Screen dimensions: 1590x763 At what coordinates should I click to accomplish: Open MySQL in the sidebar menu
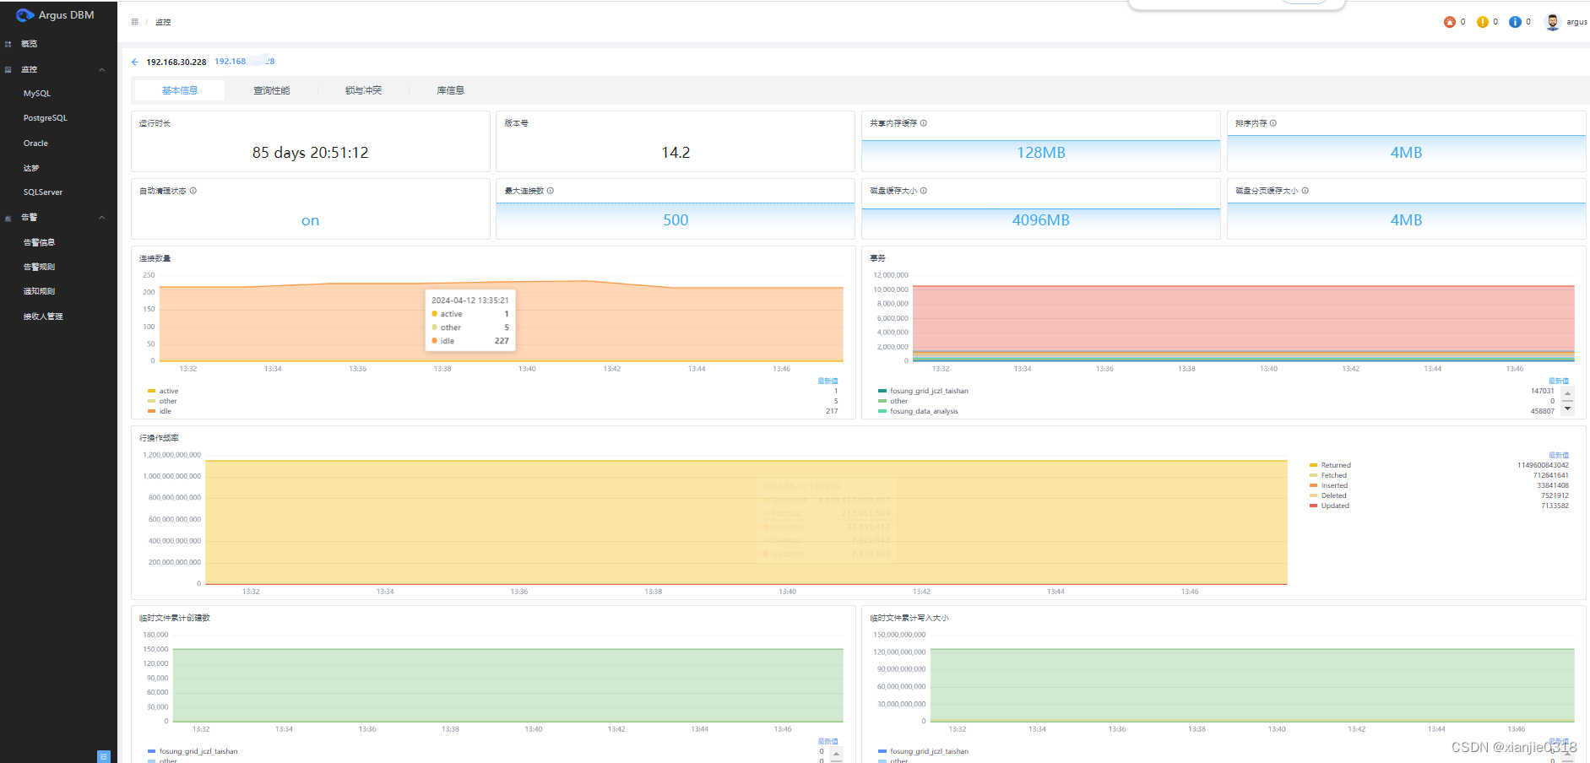pos(37,94)
